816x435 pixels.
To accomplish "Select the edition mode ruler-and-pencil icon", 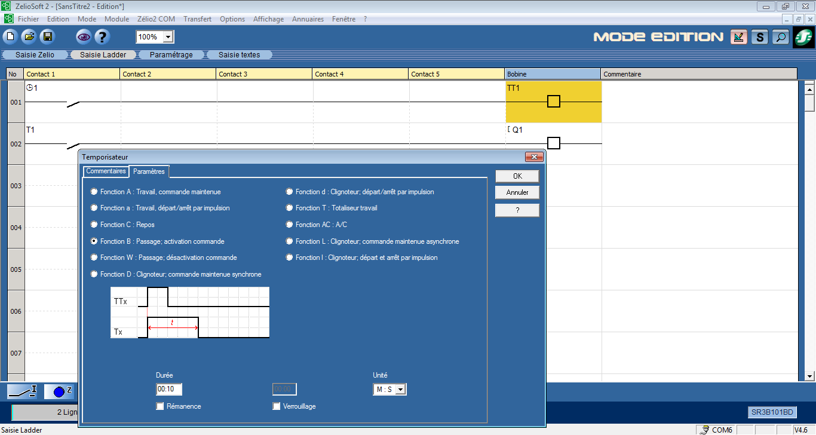I will 739,37.
